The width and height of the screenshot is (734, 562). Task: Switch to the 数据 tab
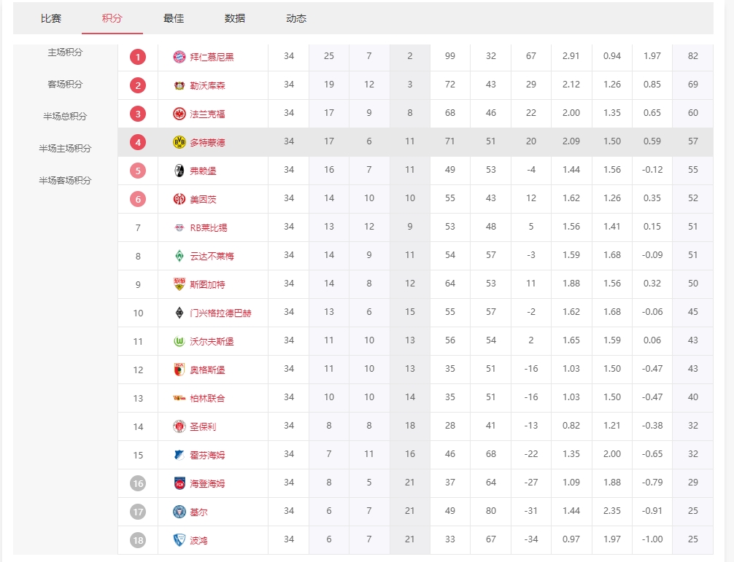pos(235,18)
